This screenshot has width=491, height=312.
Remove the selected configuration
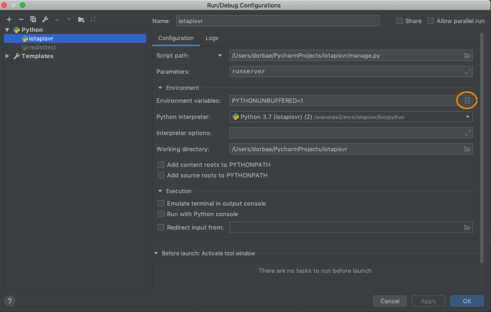[21, 19]
